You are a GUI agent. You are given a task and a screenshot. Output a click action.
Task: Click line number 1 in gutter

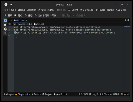pos(9,27)
